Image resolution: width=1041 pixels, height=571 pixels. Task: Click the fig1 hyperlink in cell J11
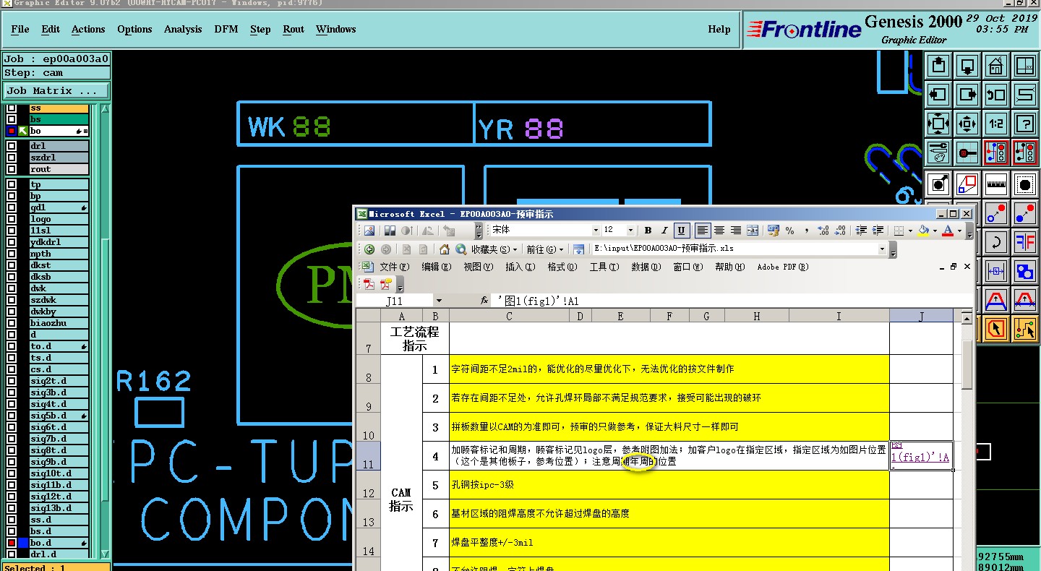coord(920,456)
